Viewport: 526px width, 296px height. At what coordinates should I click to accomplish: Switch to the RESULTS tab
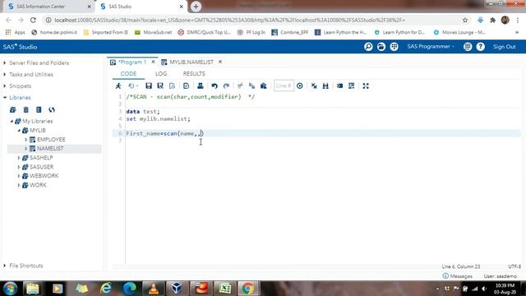[194, 73]
